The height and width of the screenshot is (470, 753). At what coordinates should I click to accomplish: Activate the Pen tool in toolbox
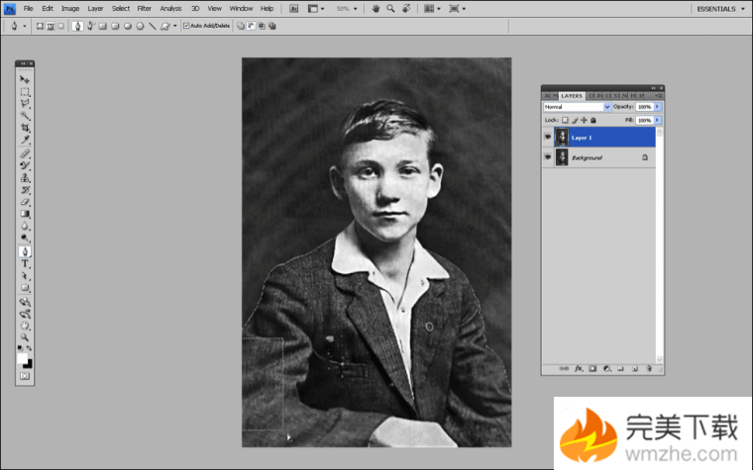[26, 251]
